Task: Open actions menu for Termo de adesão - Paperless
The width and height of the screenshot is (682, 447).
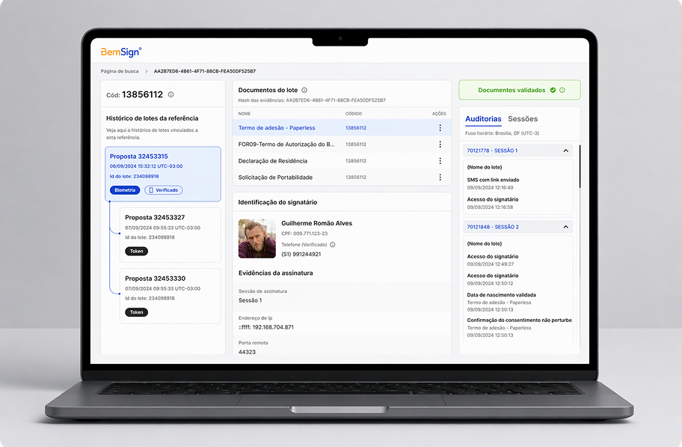Action: tap(440, 127)
